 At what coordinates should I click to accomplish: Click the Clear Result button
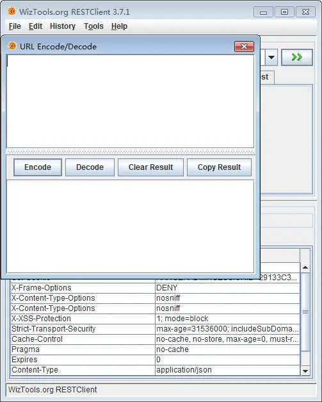coord(150,167)
